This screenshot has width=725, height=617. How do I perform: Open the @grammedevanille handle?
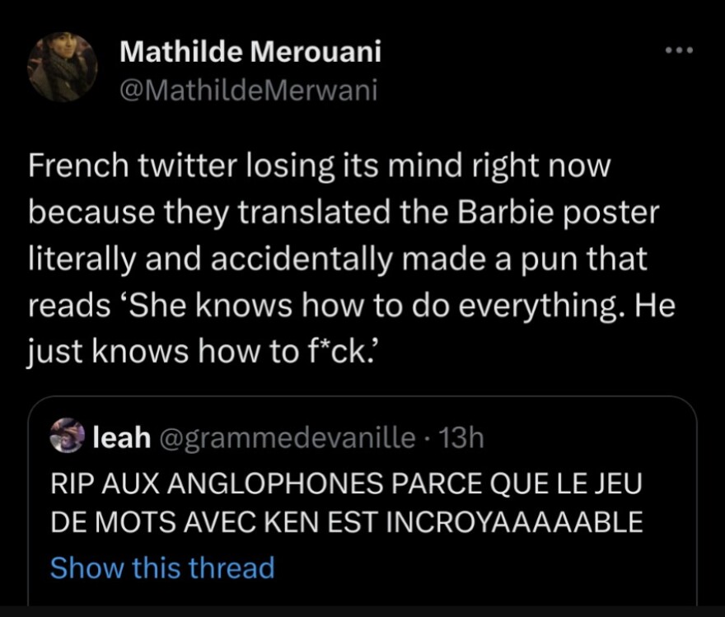[286, 438]
